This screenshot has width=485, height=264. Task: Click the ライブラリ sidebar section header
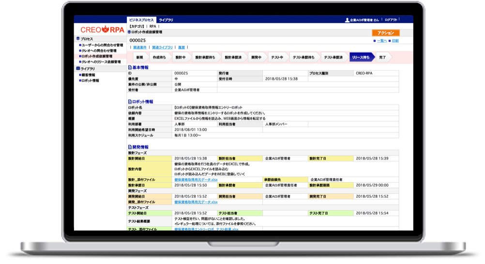click(x=88, y=68)
